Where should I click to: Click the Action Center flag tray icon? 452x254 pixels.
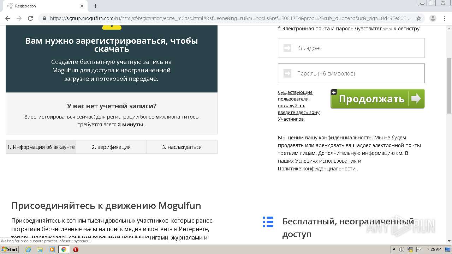point(418,249)
